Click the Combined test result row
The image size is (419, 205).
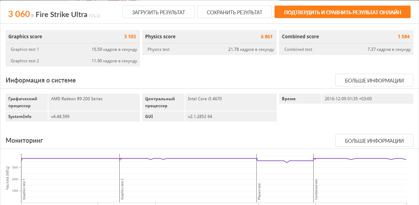pyautogui.click(x=346, y=49)
